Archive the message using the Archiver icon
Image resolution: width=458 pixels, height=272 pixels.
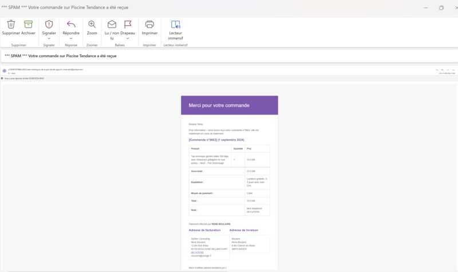click(28, 24)
